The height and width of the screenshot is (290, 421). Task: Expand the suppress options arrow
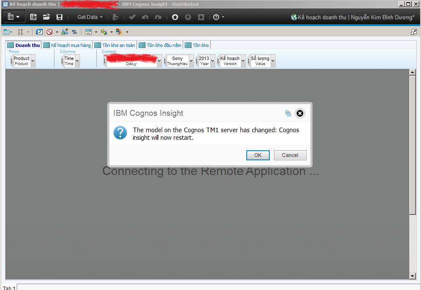pos(57,32)
